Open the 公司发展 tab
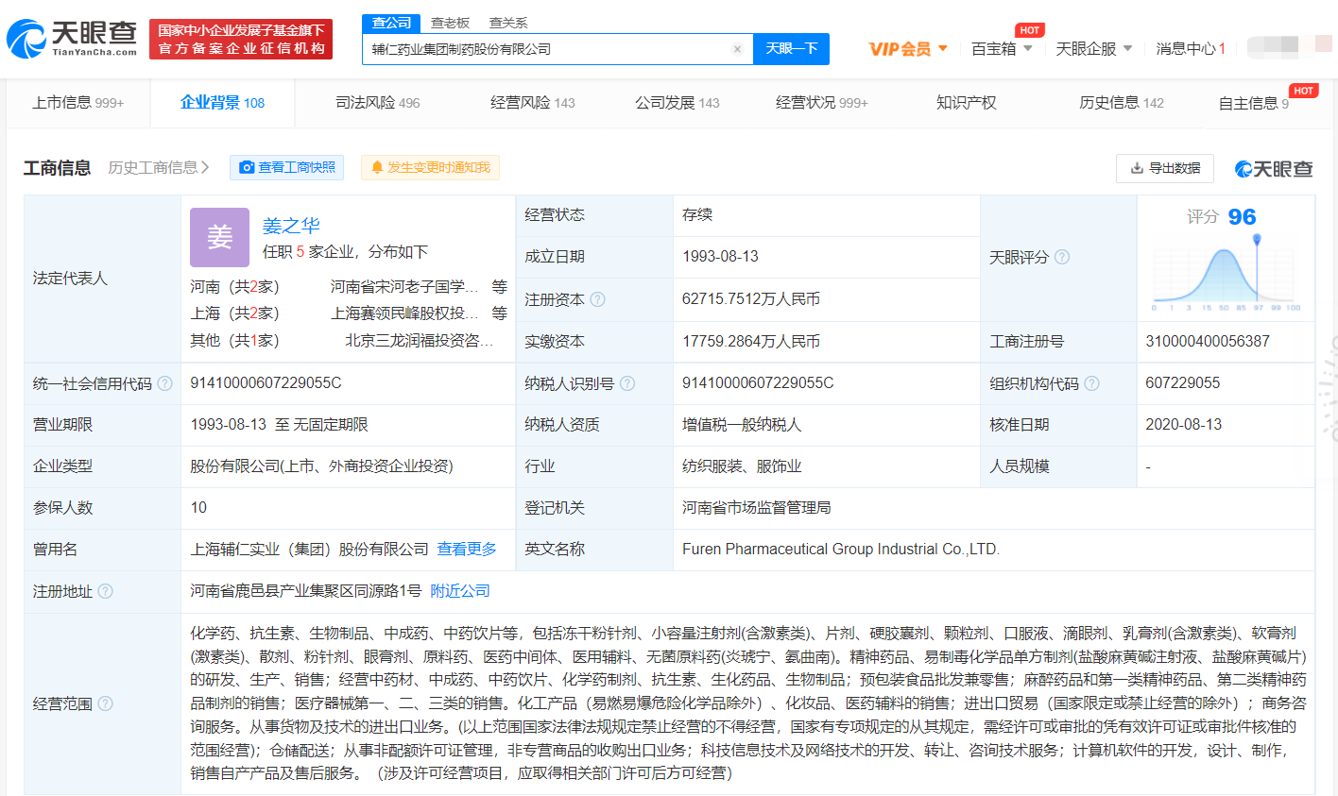Viewport: 1338px width, 796px height. pyautogui.click(x=678, y=102)
